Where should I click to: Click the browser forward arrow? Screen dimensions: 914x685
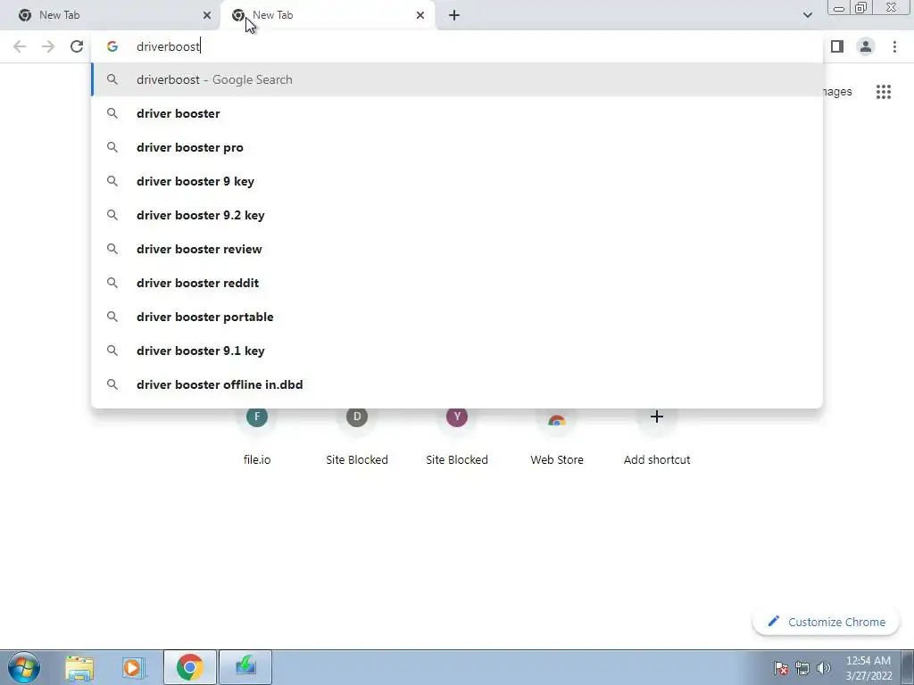click(x=48, y=46)
